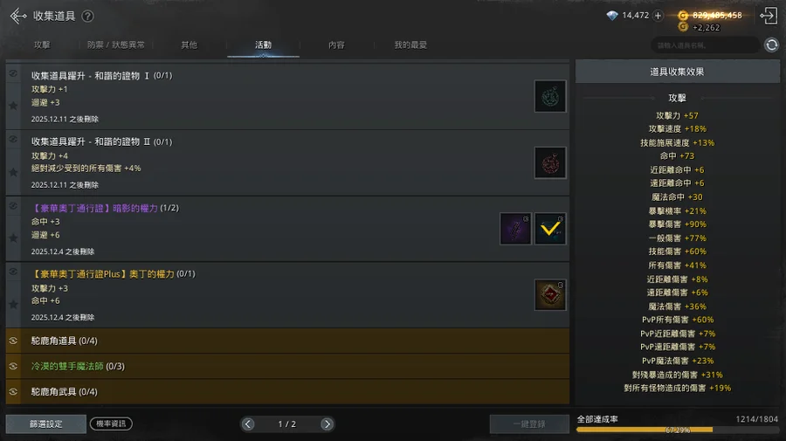The height and width of the screenshot is (441, 786).
Task: Click the exit door icon
Action: coord(769,16)
